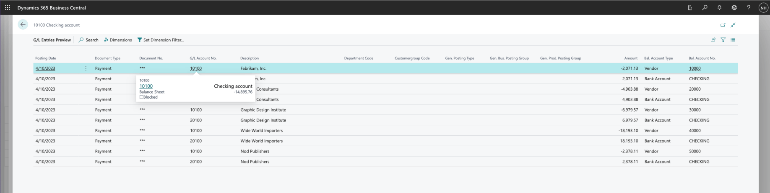The image size is (770, 193).
Task: Open the help question mark
Action: 749,8
